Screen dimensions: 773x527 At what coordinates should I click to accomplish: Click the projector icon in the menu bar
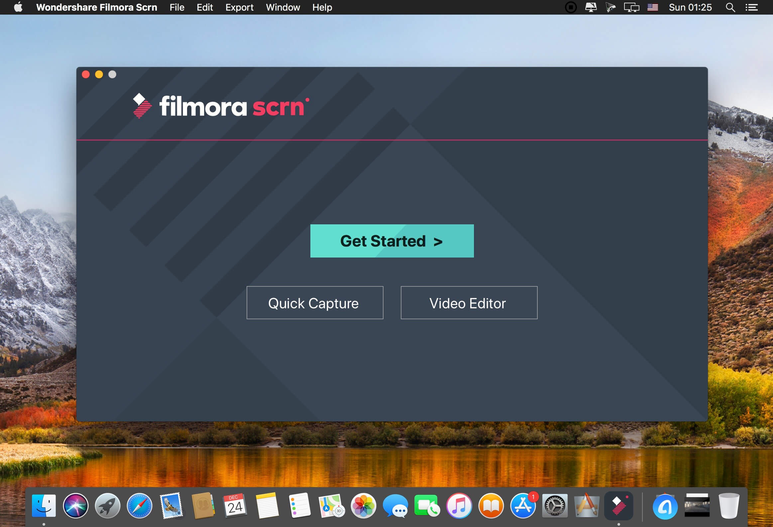coord(611,7)
